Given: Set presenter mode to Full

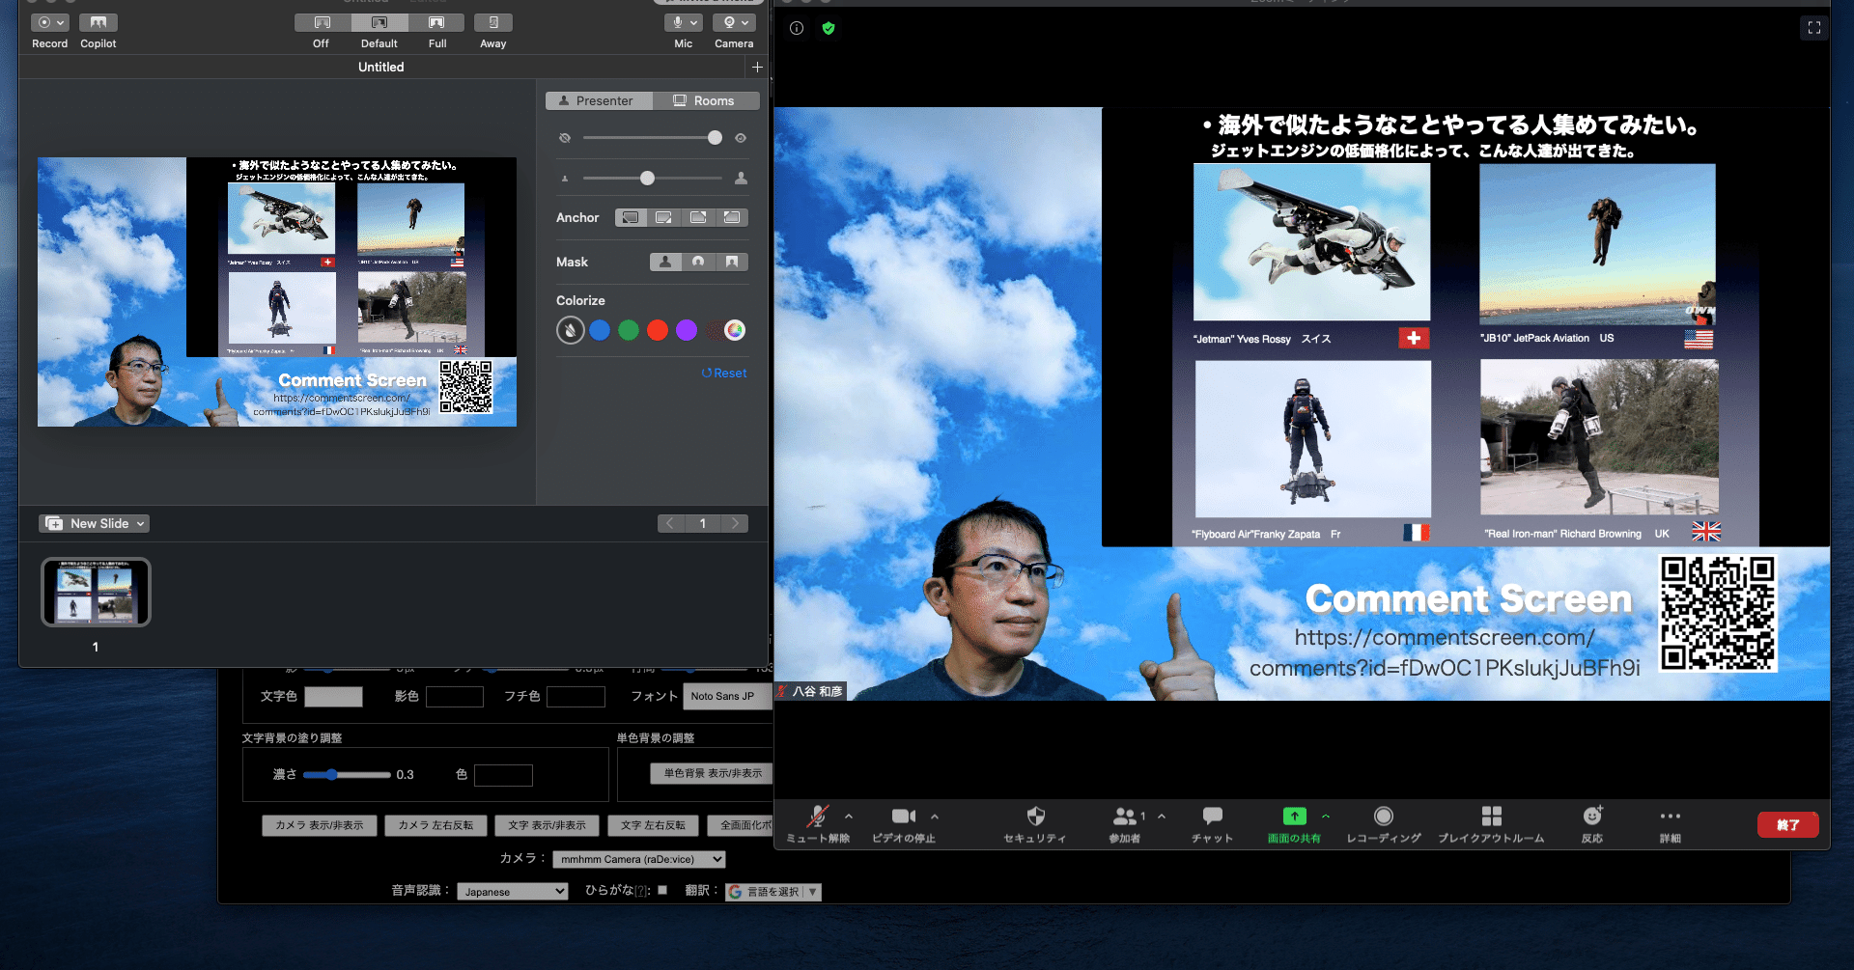Looking at the screenshot, I should (436, 22).
